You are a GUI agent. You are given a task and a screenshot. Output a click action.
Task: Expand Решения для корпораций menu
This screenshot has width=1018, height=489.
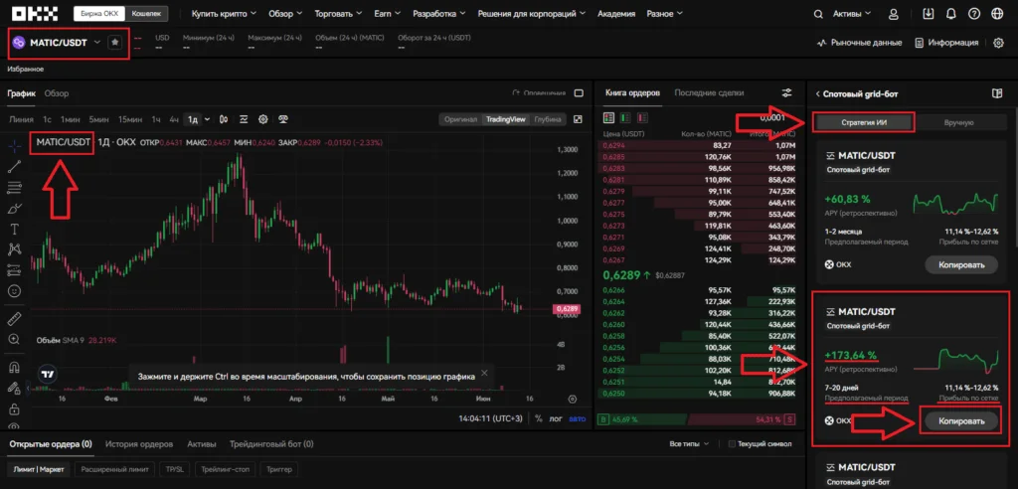click(531, 13)
